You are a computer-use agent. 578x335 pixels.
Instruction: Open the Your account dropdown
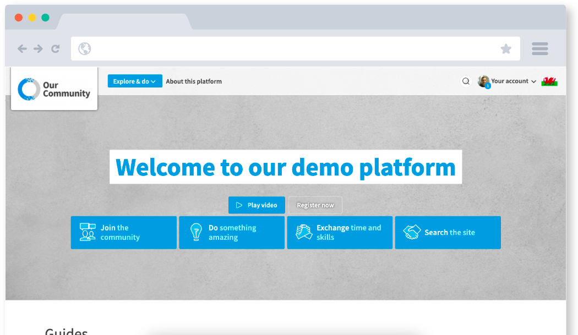[x=513, y=81]
